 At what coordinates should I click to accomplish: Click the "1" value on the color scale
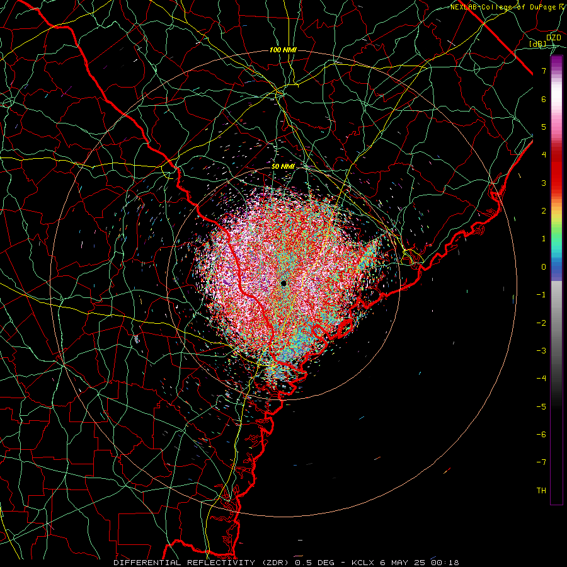point(544,238)
